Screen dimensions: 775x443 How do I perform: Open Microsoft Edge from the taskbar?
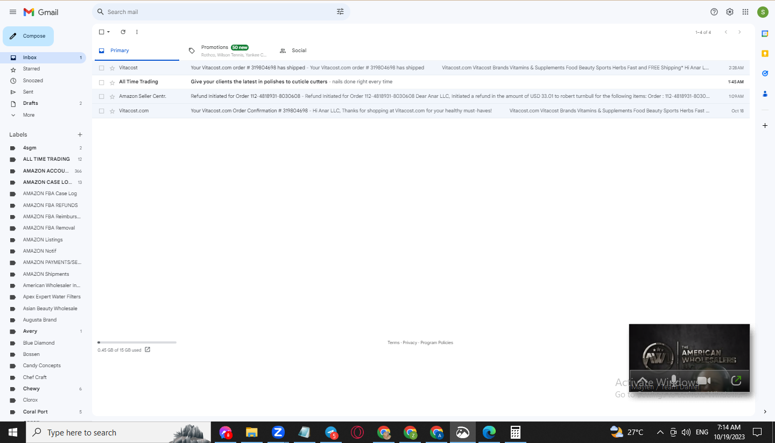489,432
